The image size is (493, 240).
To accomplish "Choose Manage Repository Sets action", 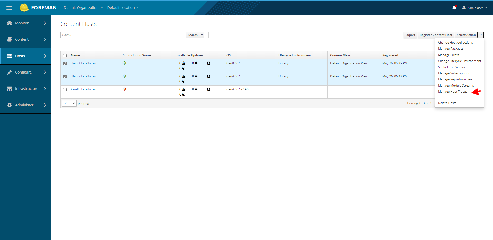I will (x=455, y=79).
